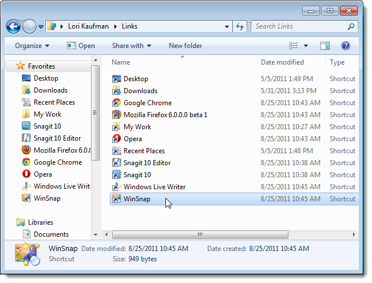
Task: Select the WinSnap shortcut row in file list
Action: tap(235, 199)
